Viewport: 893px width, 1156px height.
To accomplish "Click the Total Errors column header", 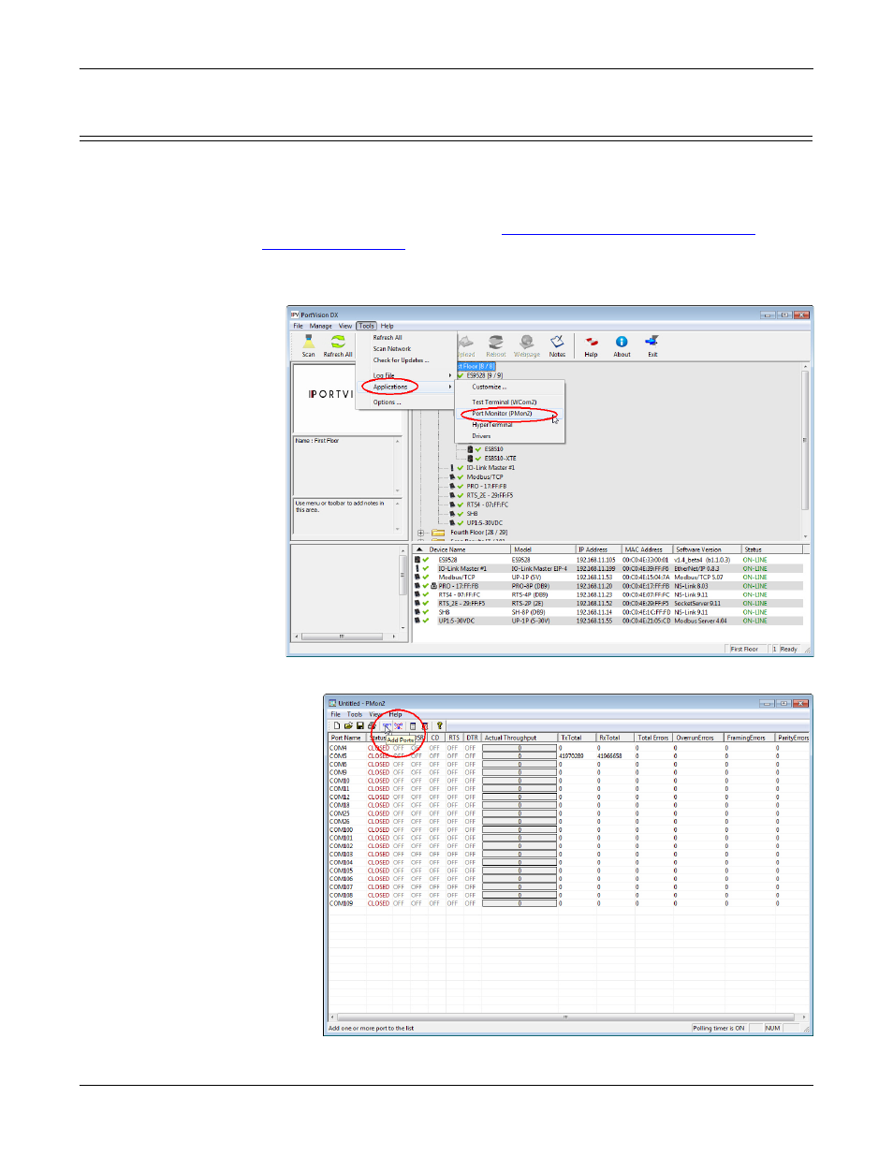I will 654,738.
